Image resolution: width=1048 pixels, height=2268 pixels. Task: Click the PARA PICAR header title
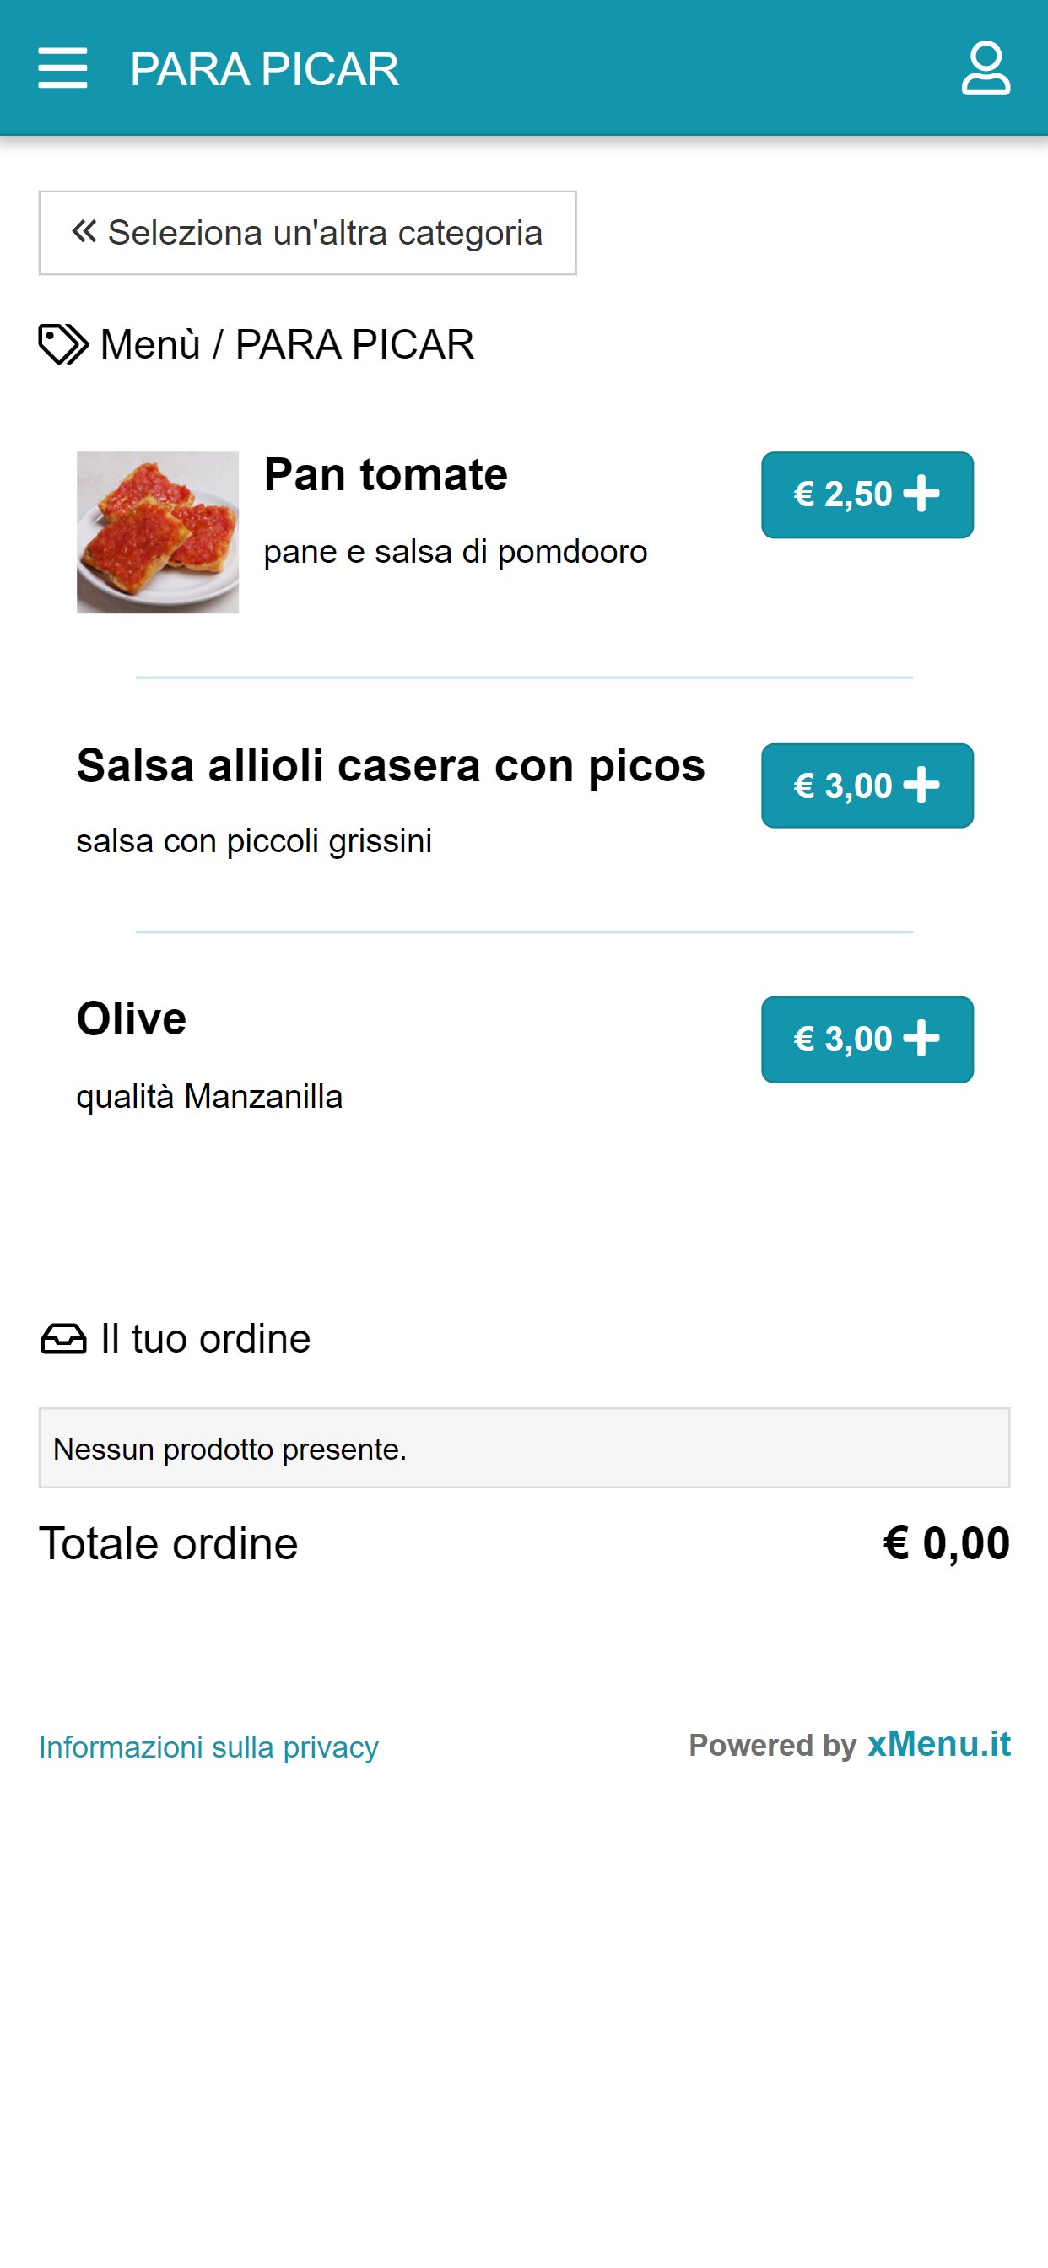click(x=264, y=68)
